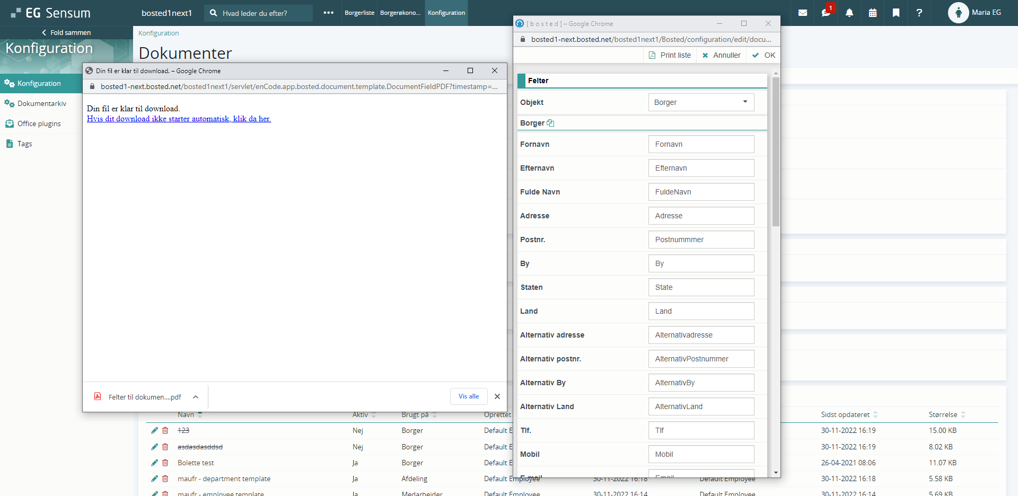
Task: Edit maufr - department template pencil icon
Action: pos(154,479)
